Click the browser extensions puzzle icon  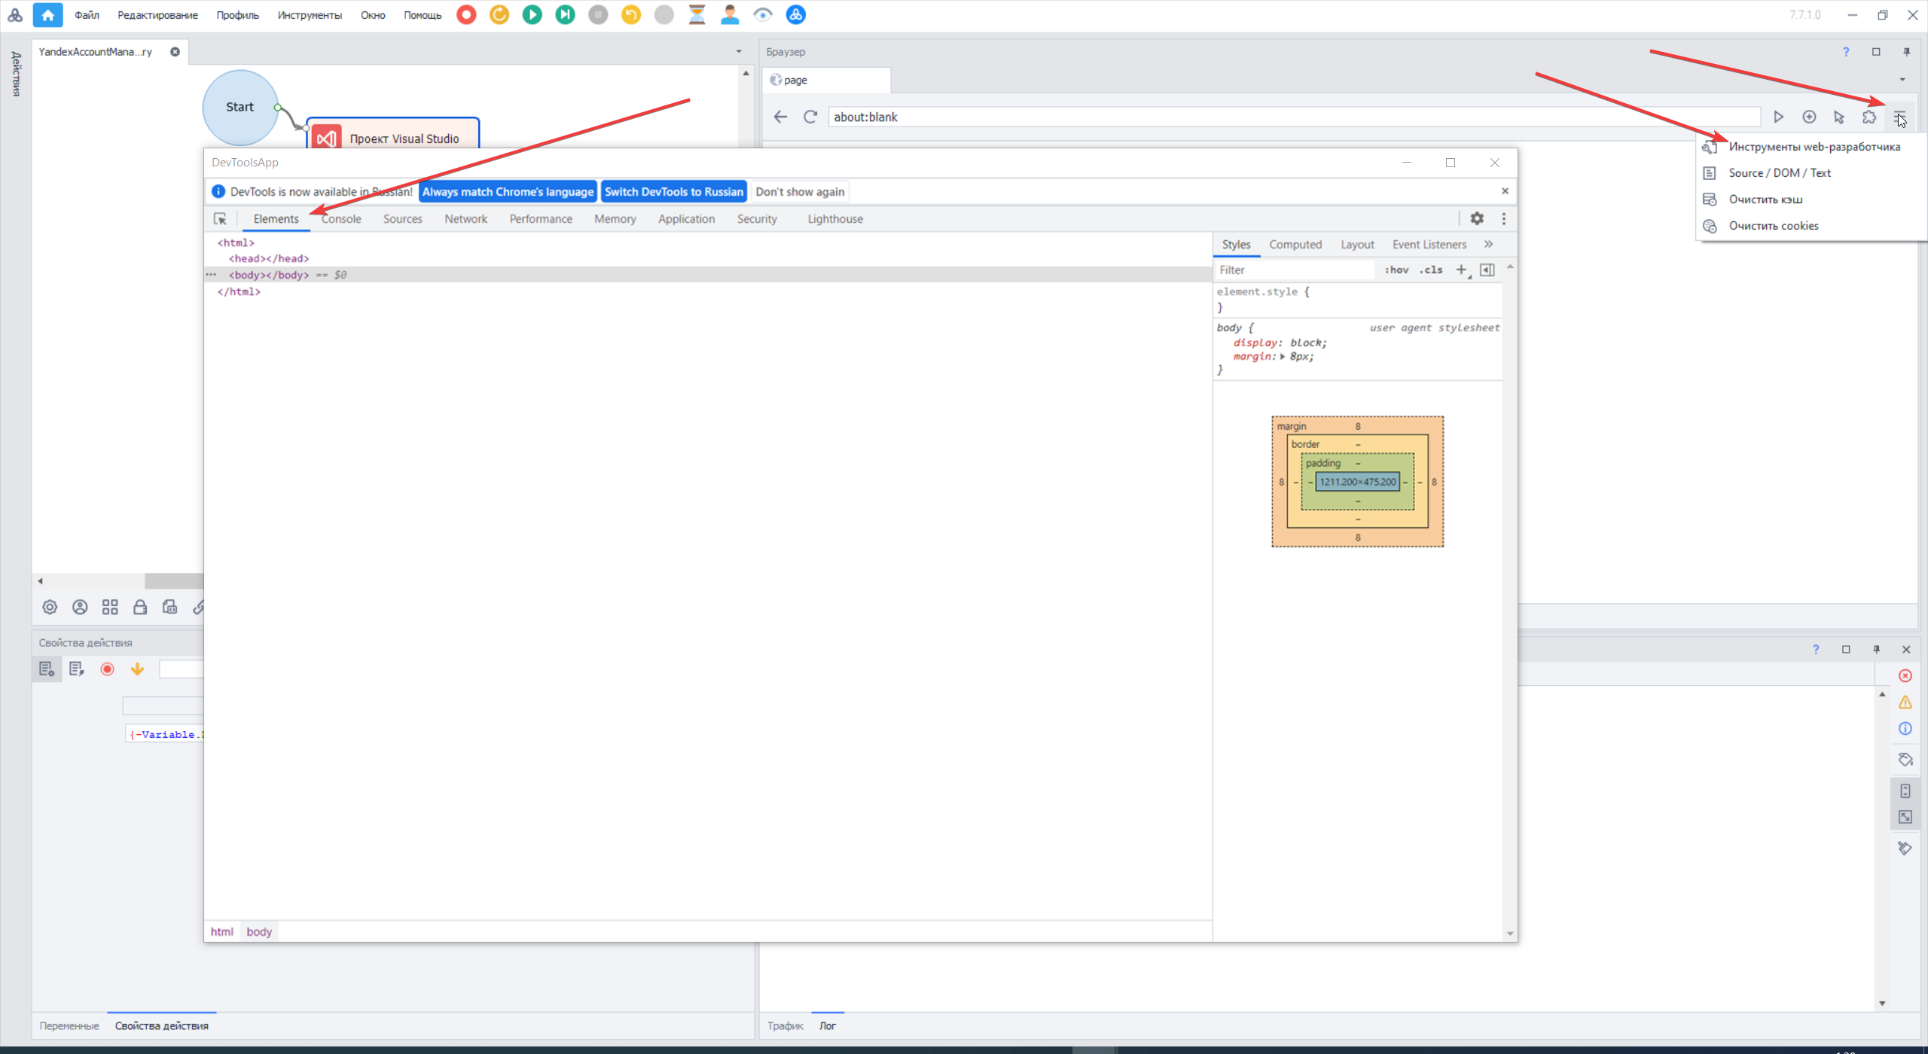coord(1869,117)
